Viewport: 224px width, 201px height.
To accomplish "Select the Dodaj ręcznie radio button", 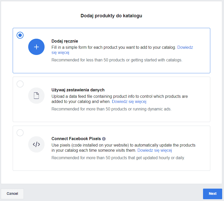I will [x=20, y=35].
